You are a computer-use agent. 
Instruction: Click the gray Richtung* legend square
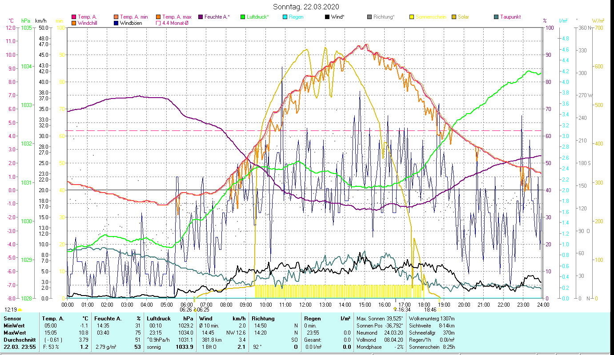tap(369, 17)
